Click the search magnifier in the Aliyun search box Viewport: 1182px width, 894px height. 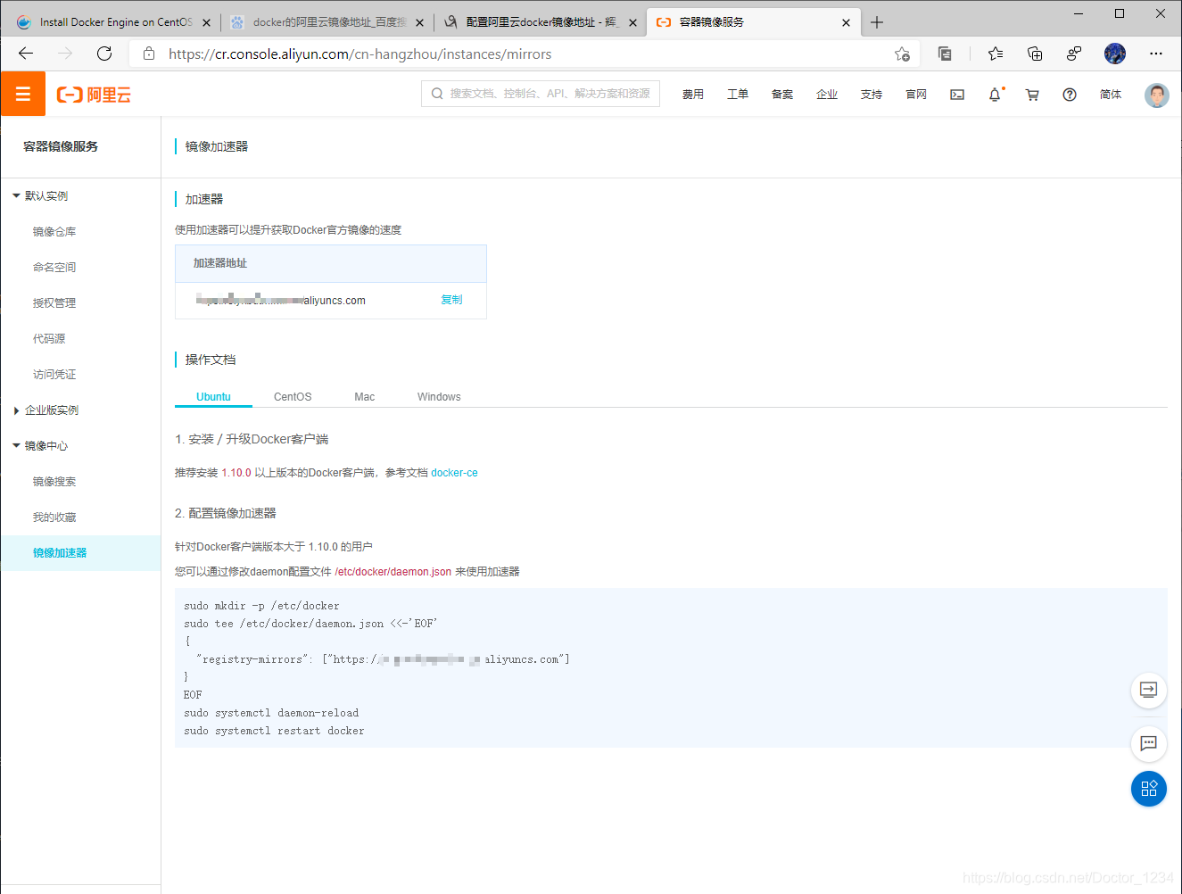pos(437,94)
